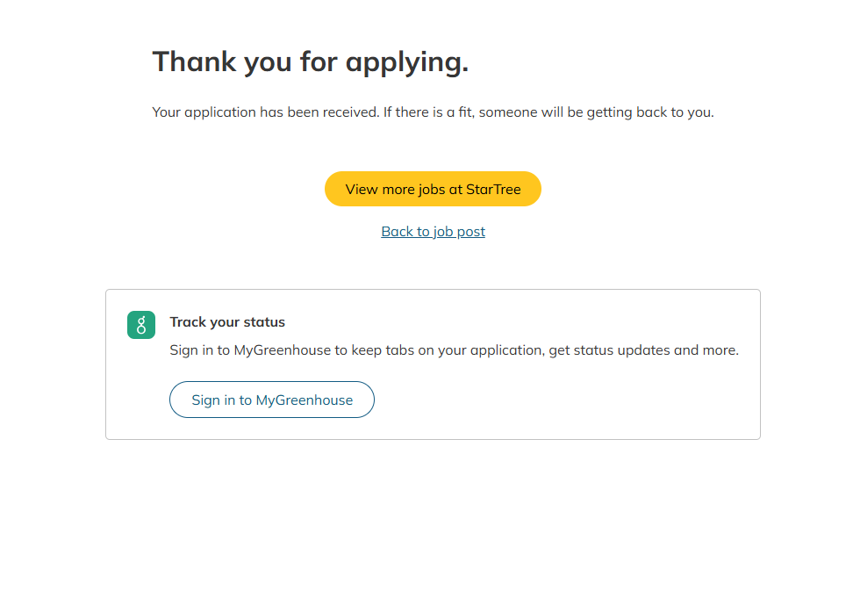The width and height of the screenshot is (853, 598).
Task: Click the phrase "If there is a fit"
Action: pos(426,112)
